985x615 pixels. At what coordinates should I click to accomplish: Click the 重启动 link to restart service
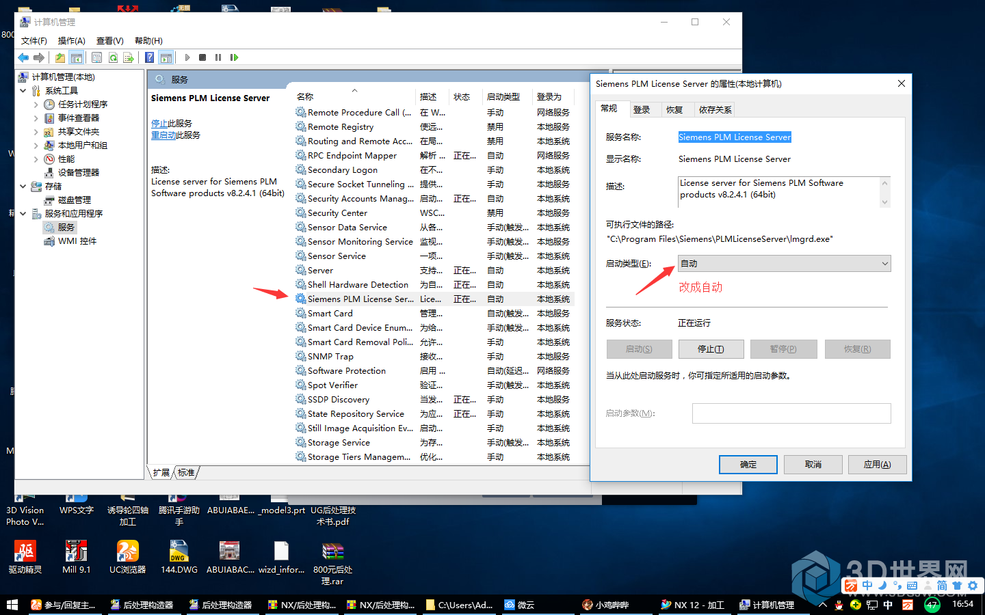pyautogui.click(x=163, y=135)
